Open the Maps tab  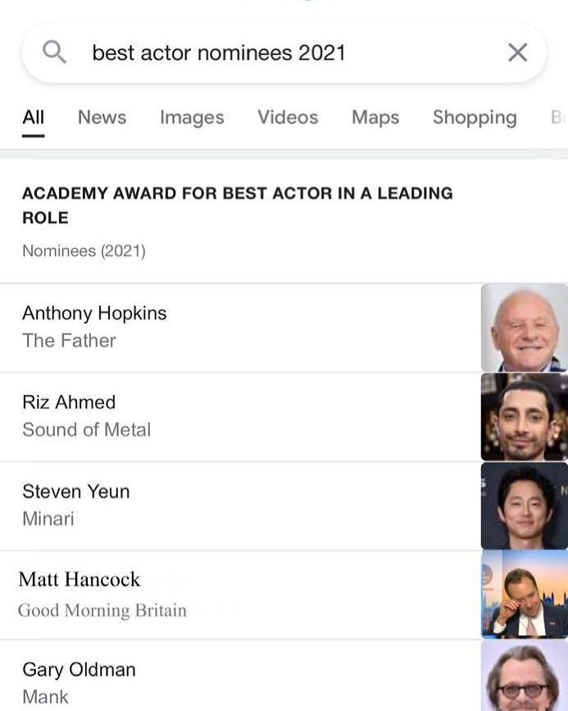pos(375,117)
